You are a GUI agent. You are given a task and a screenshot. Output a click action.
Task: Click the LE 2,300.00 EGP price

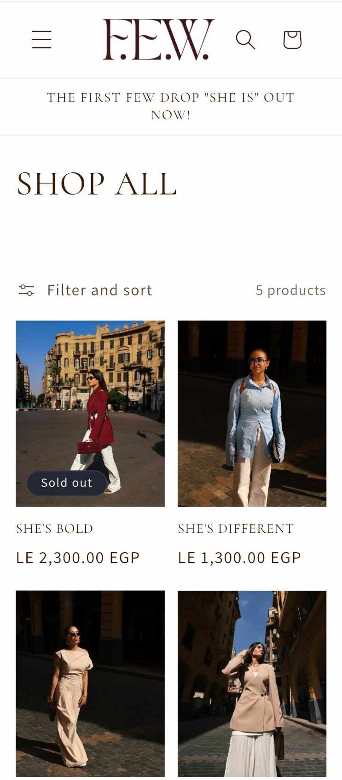pyautogui.click(x=78, y=557)
